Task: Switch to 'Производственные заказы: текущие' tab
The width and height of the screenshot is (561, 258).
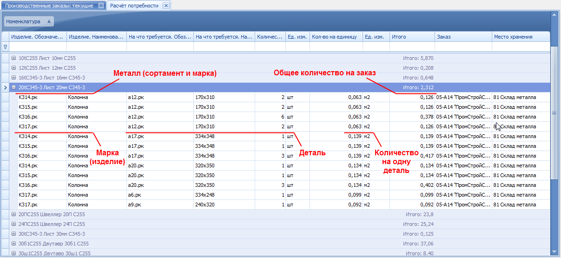Action: [x=50, y=6]
